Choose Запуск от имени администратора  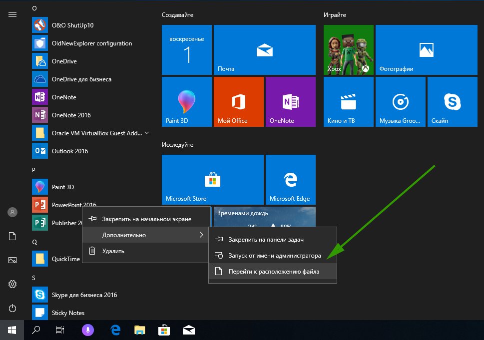pyautogui.click(x=273, y=256)
